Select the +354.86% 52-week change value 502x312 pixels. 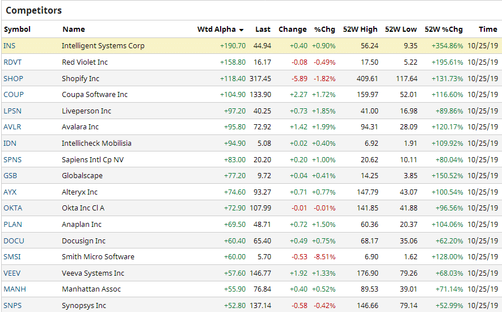point(447,46)
